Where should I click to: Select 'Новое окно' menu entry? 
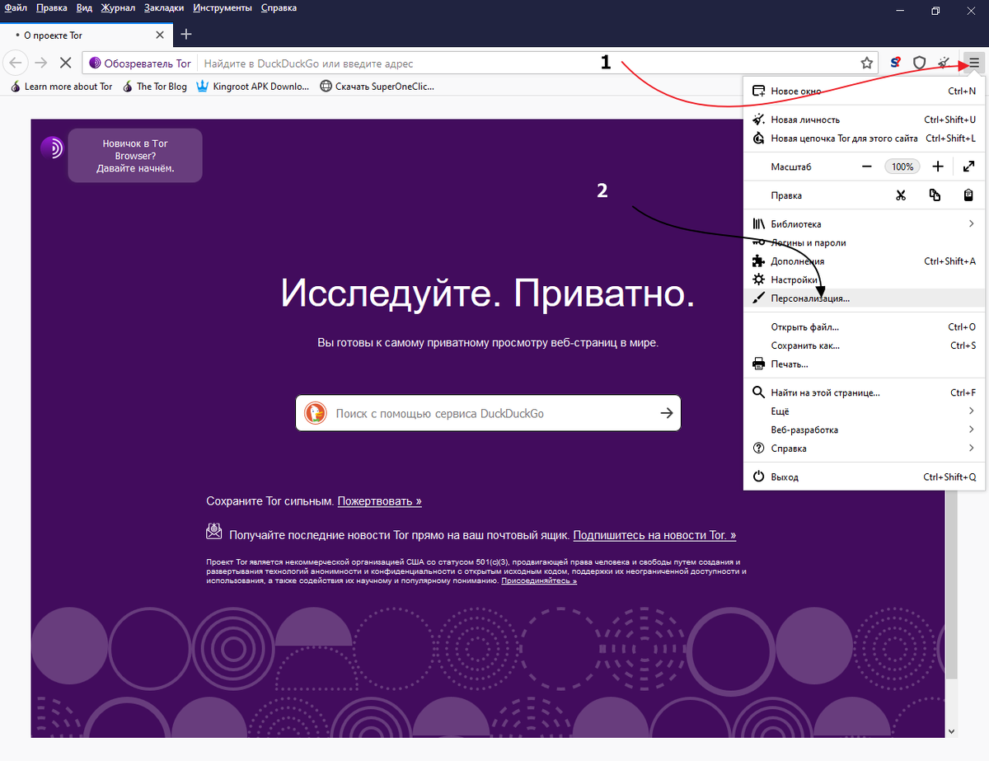(x=864, y=91)
